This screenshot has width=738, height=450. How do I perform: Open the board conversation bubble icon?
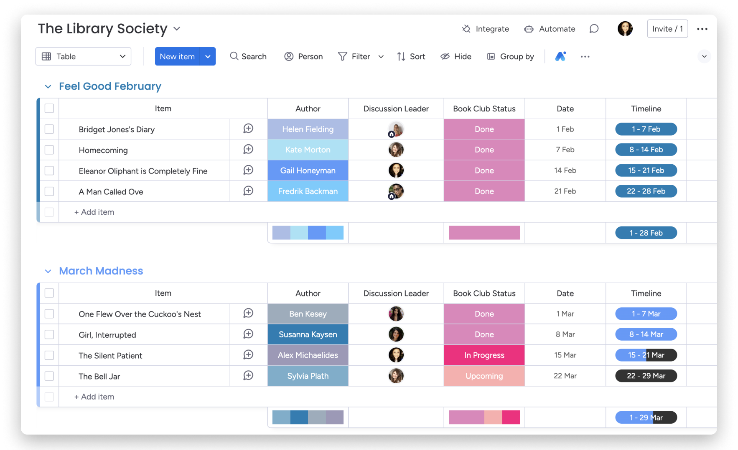594,29
